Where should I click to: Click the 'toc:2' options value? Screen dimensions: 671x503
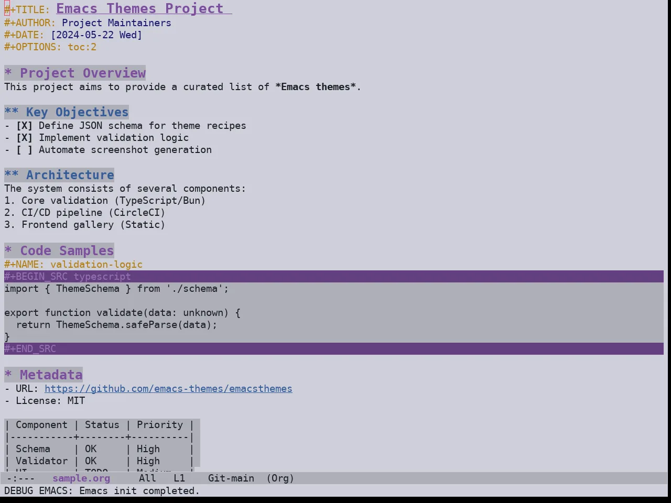pyautogui.click(x=82, y=47)
